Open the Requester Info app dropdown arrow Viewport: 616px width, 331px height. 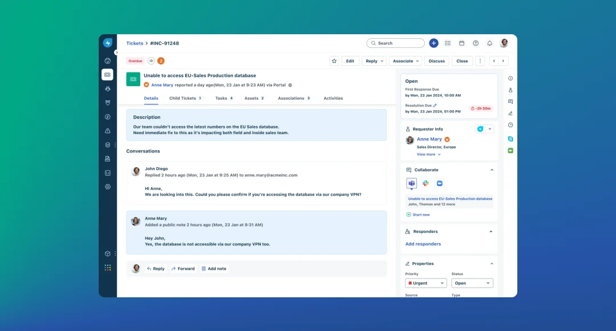[x=490, y=129]
